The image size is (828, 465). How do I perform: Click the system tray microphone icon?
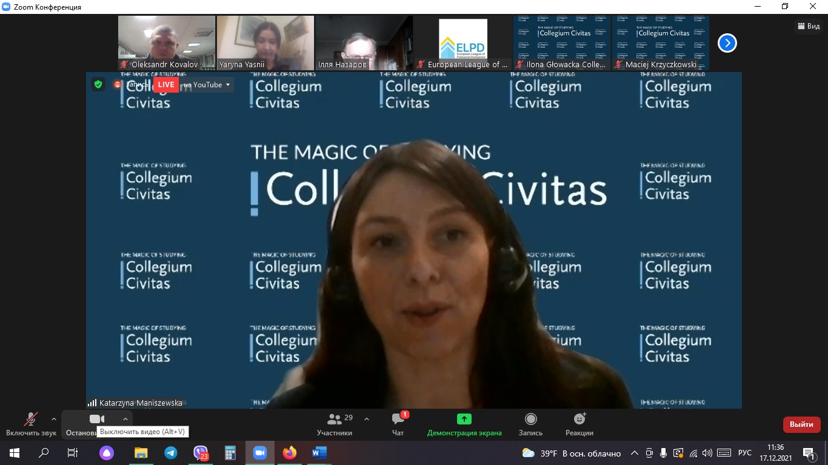(x=664, y=453)
